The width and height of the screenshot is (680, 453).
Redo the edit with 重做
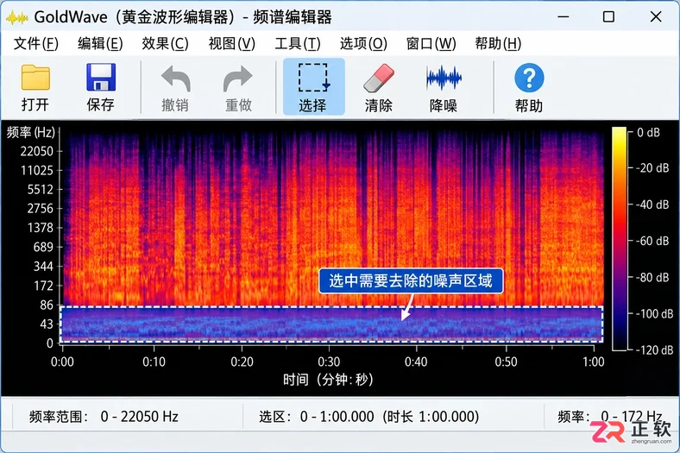coord(238,87)
